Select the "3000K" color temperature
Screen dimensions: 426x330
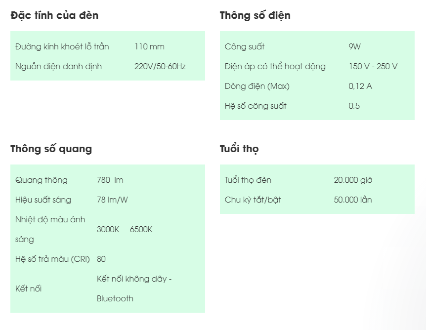pos(108,229)
